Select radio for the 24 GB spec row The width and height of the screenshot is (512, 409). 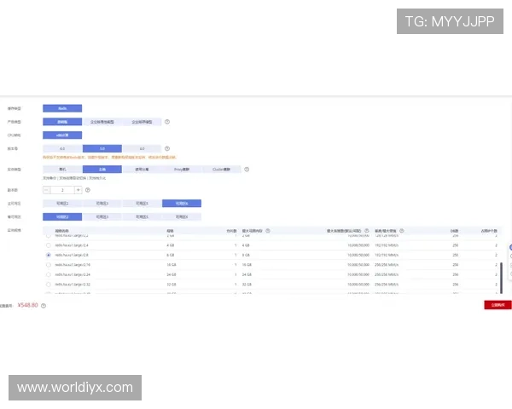click(x=49, y=274)
